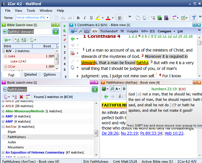Run the book search with green arrow button
202x163 pixels.
(95, 89)
